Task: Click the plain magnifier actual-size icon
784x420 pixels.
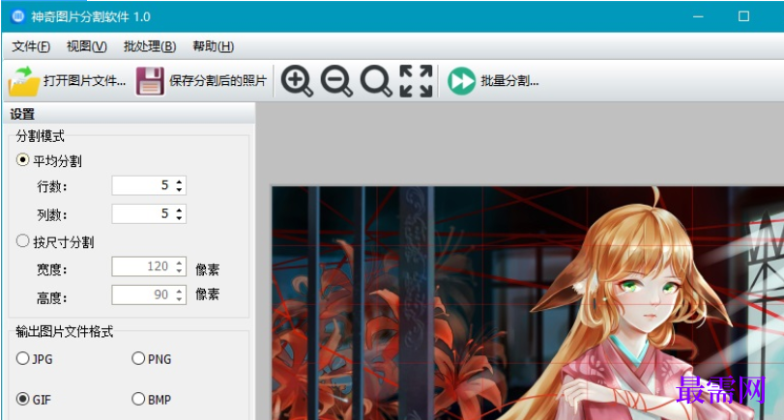Action: (x=376, y=81)
